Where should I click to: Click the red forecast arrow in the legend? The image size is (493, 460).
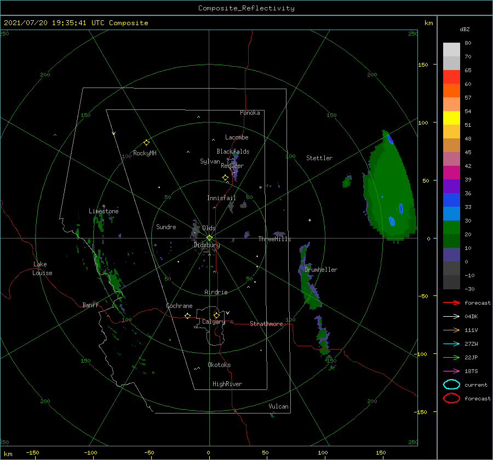[x=451, y=302]
